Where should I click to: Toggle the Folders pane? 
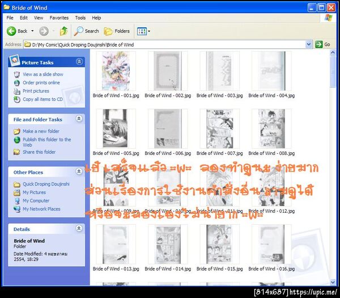tap(117, 31)
